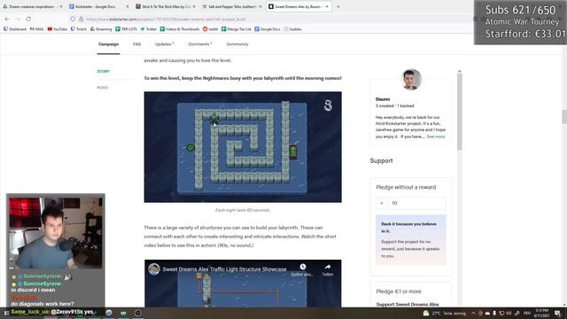Open the Manga Tier List bookmark

237,29
